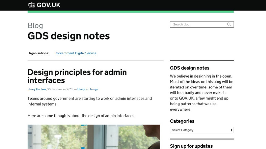
Task: Click the 'Categories' heading
Action: (x=182, y=121)
